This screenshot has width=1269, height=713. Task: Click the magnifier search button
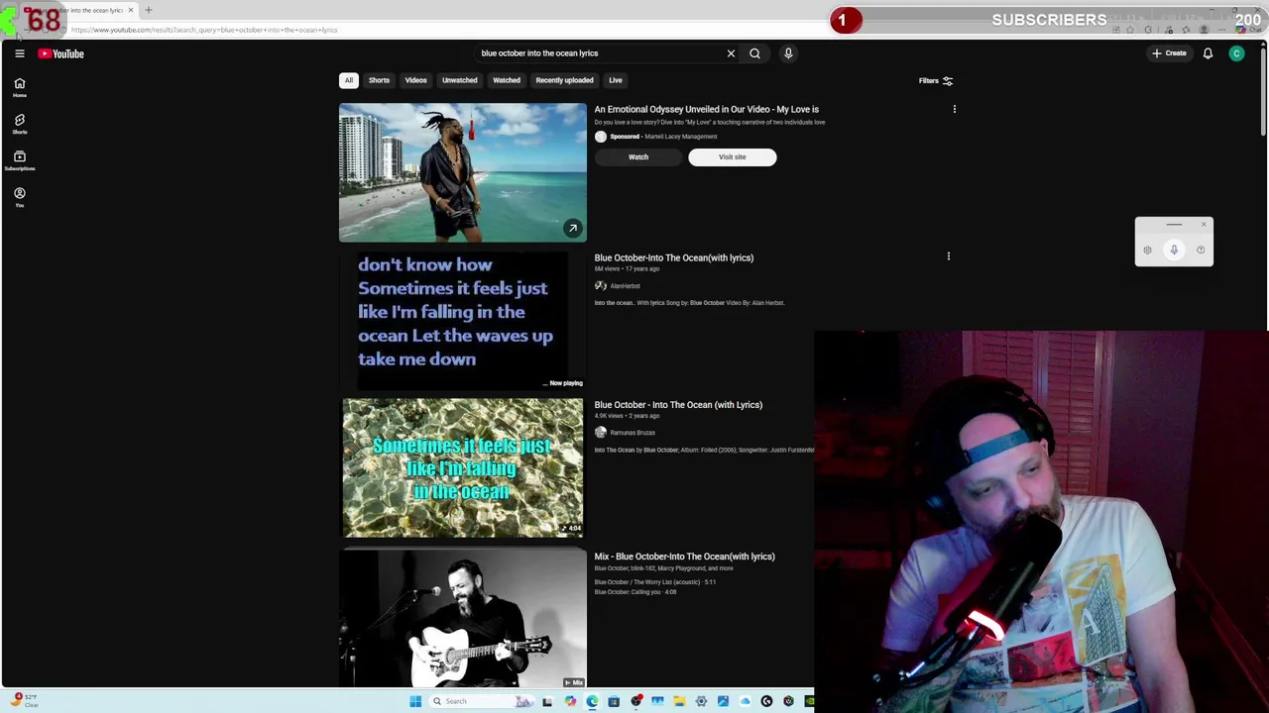click(754, 53)
